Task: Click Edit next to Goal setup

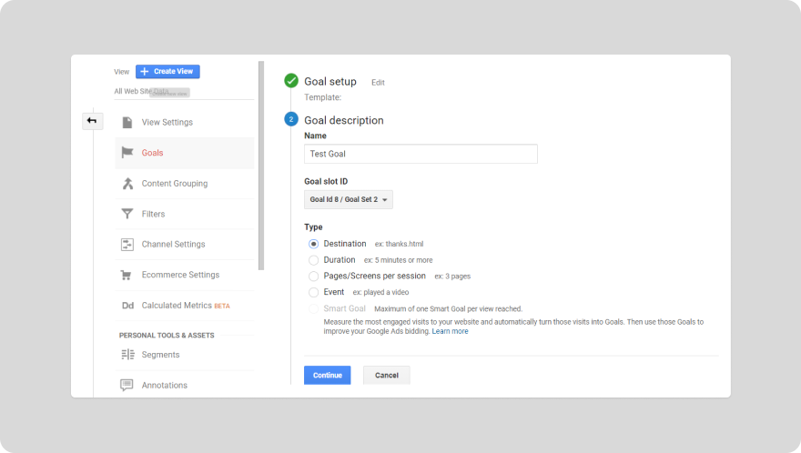Action: 378,83
